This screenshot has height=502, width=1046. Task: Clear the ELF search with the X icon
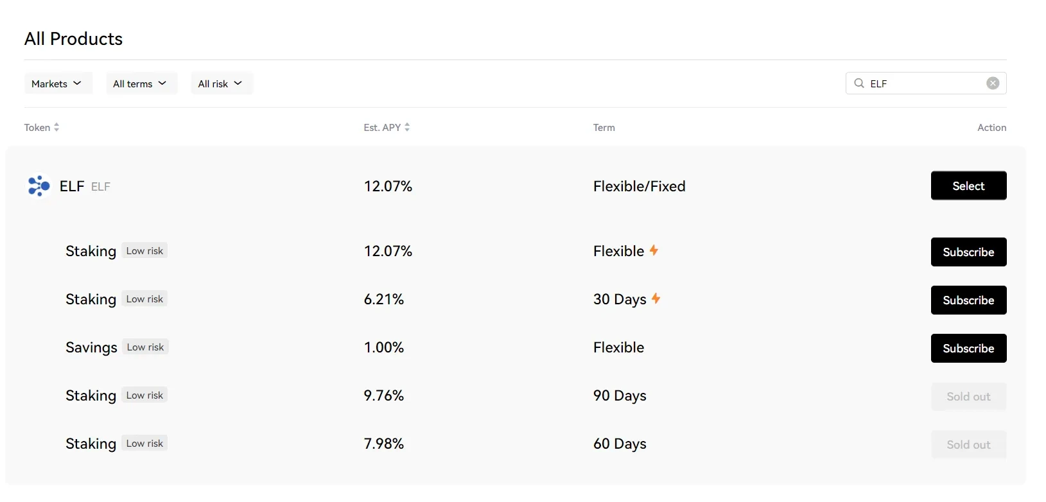(x=993, y=83)
